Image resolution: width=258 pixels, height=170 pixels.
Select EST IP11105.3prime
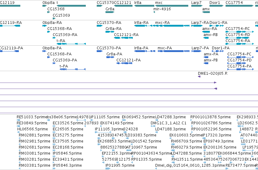pyautogui.click(x=103, y=132)
